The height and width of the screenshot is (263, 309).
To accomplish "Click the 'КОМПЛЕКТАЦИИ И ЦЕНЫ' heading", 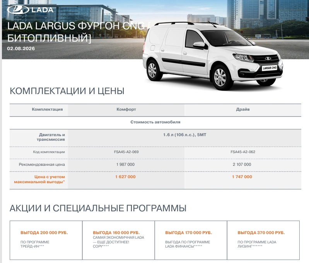I will (x=67, y=91).
